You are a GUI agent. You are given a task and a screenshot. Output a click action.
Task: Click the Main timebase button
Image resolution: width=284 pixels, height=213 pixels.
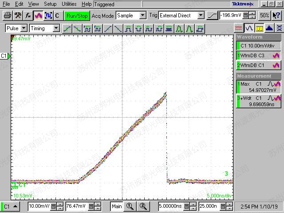point(117,206)
